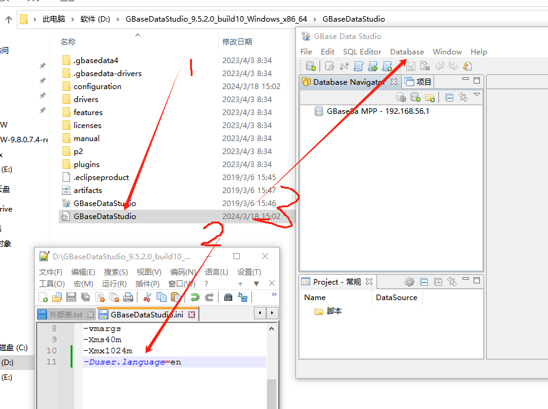This screenshot has height=409, width=548.
Task: Click Collapse All icon in Database Navigator
Action: coord(450,97)
